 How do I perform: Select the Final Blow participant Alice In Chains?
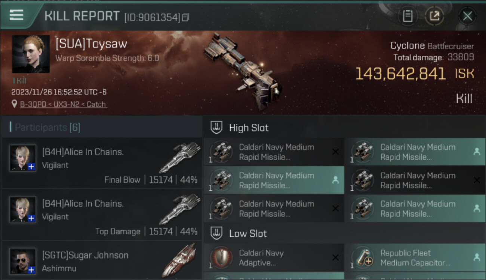pyautogui.click(x=101, y=163)
